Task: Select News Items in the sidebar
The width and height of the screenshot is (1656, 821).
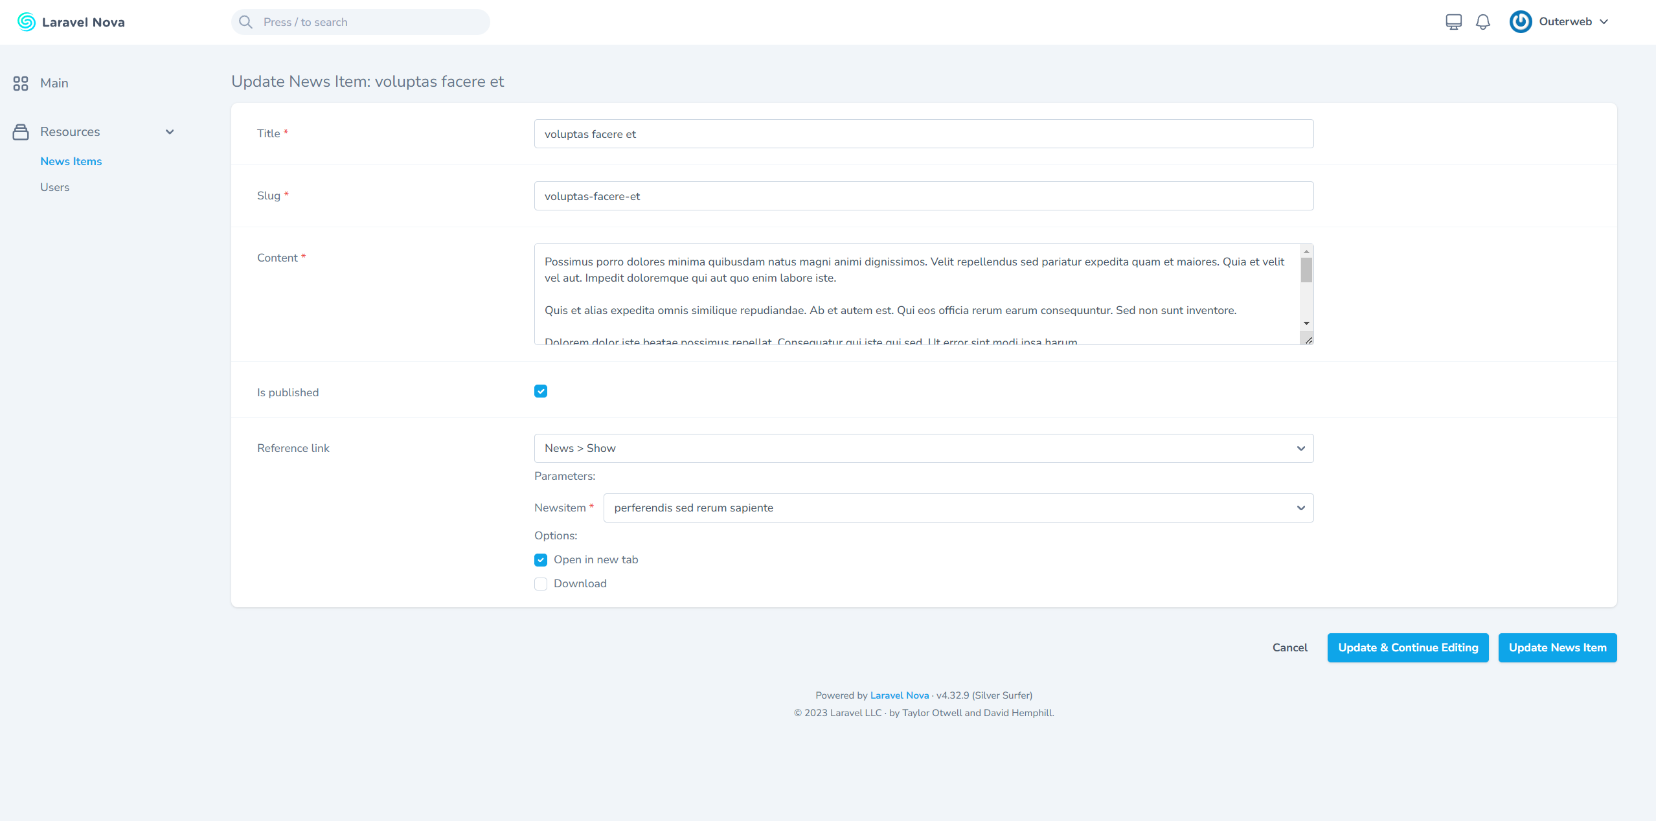Action: 71,161
